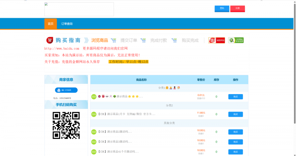Click the red shopping cart guide icon
Viewport: 296px width, 156px height.
click(x=50, y=40)
